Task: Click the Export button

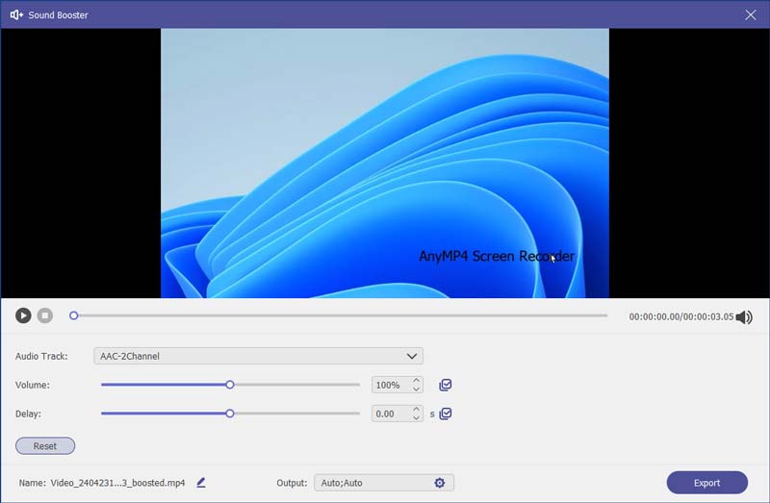Action: click(x=706, y=483)
